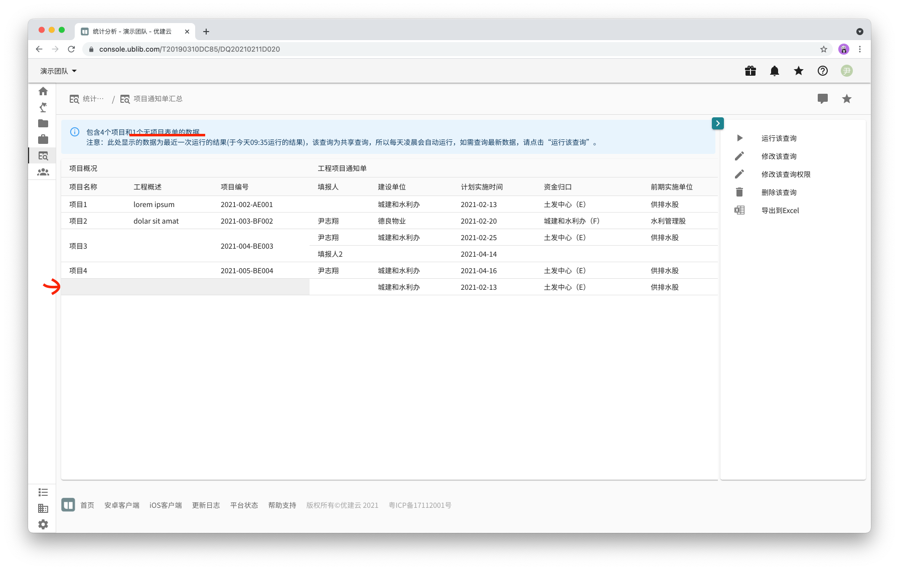The width and height of the screenshot is (899, 570).
Task: Open the home icon in sidebar
Action: click(x=43, y=91)
